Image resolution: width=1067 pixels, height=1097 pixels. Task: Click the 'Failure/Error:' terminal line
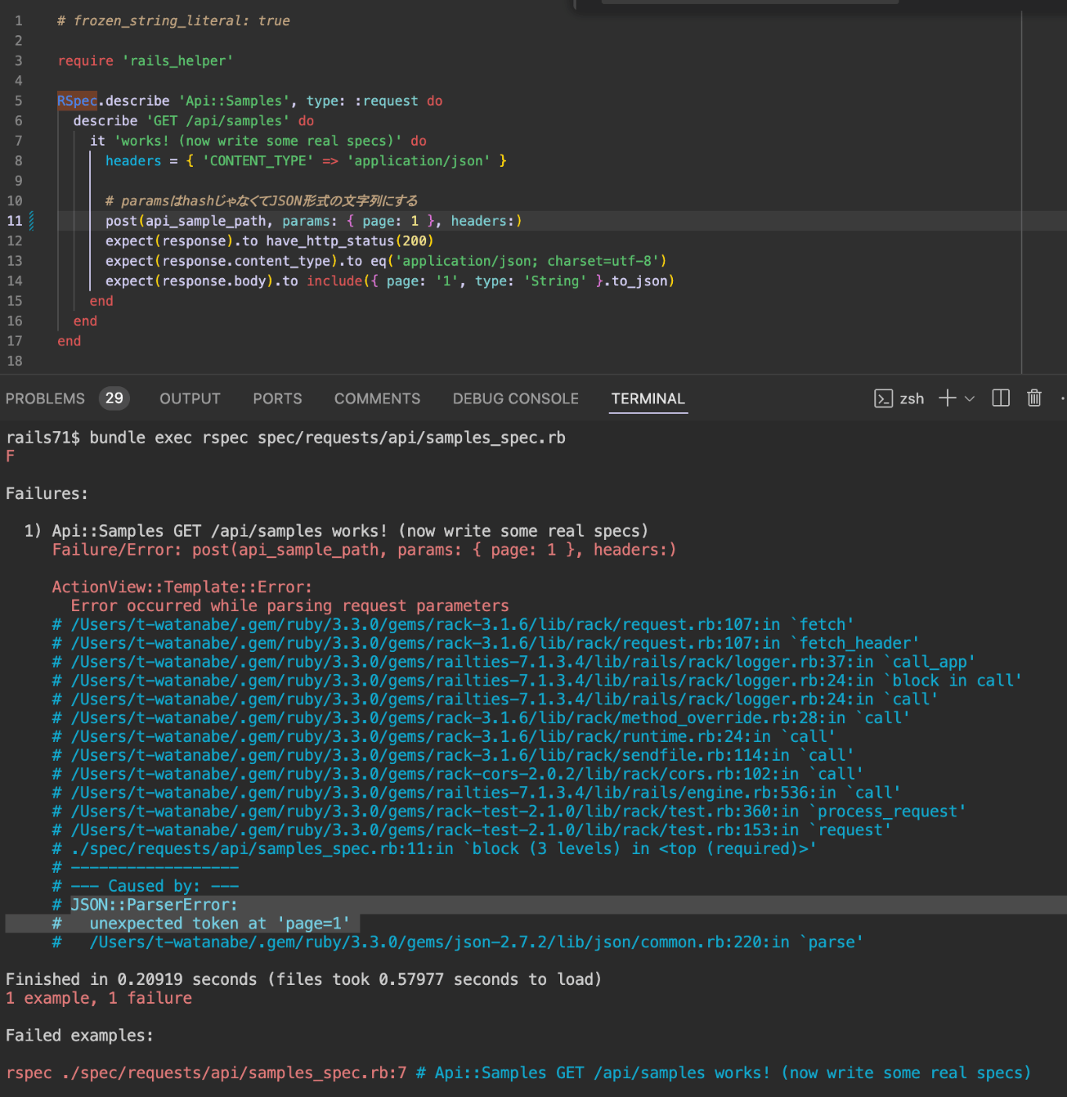coord(364,550)
